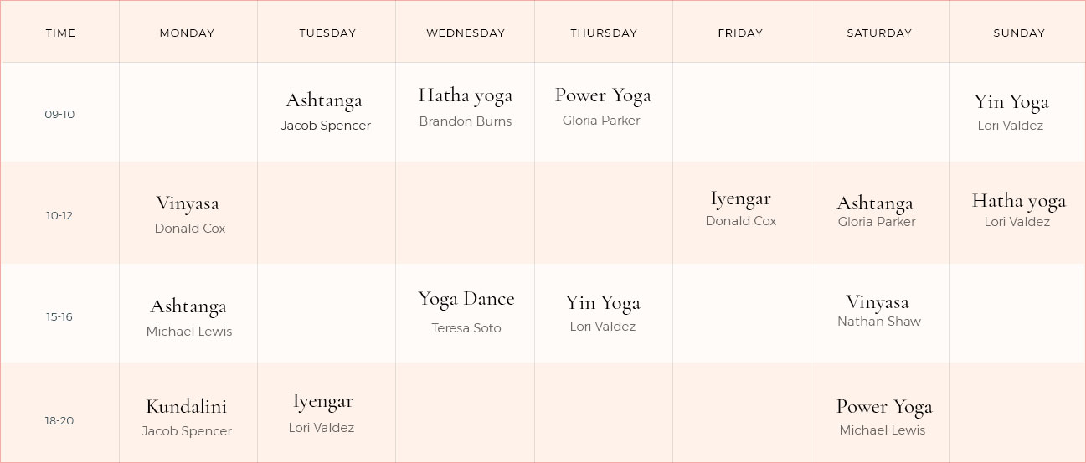The height and width of the screenshot is (463, 1086).
Task: Select Monday's Vinyasa class title
Action: tap(188, 203)
